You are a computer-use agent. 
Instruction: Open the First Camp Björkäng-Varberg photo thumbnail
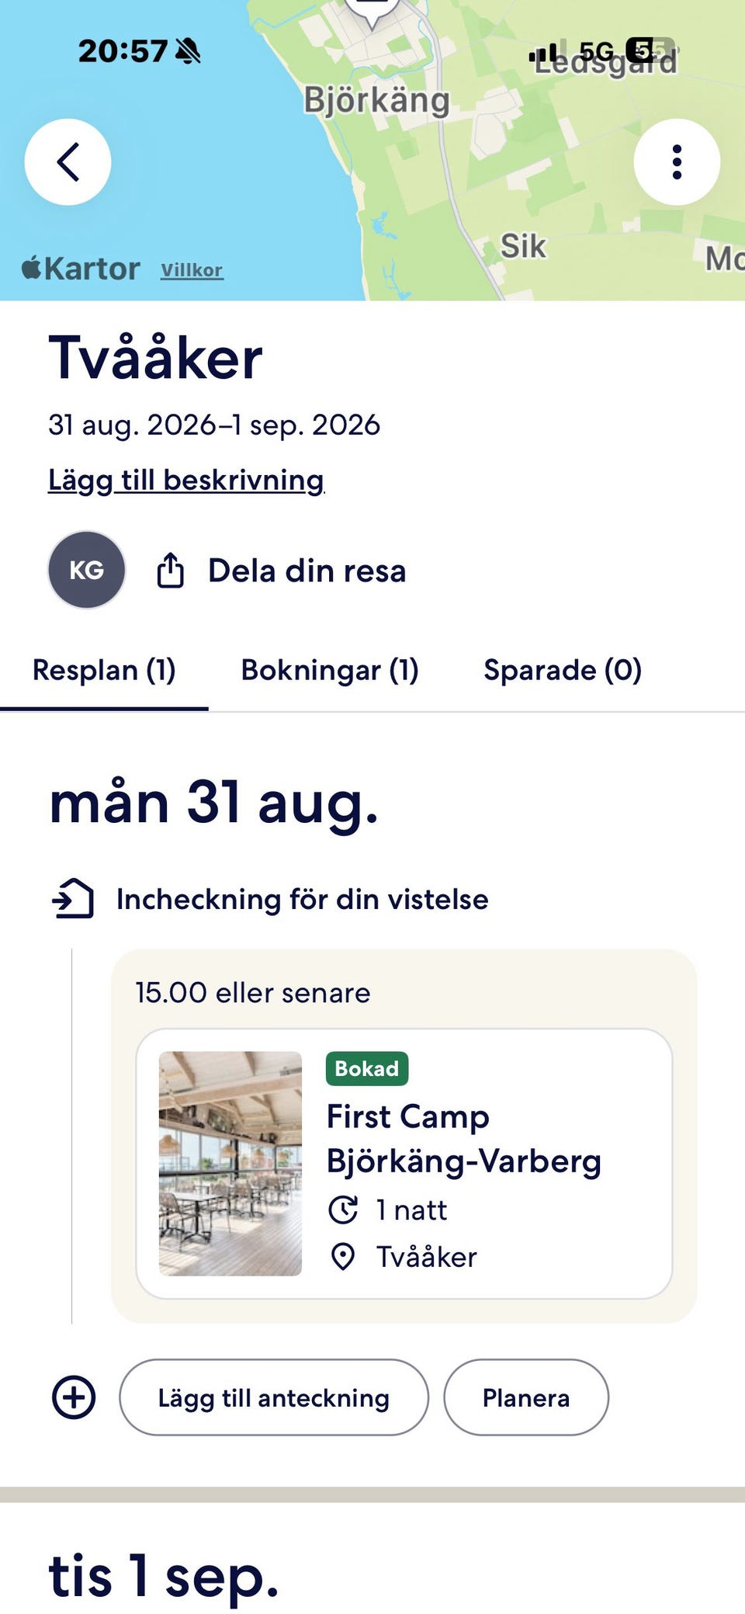(230, 1164)
